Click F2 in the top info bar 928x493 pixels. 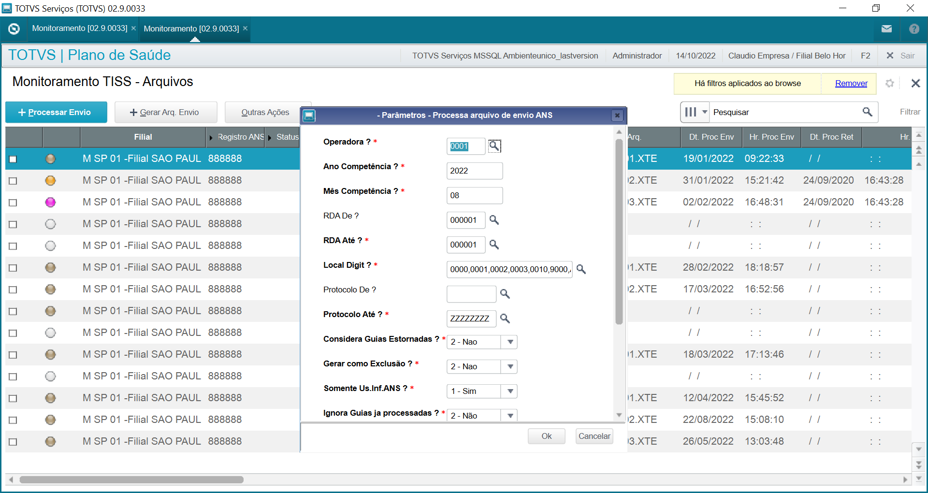[865, 56]
